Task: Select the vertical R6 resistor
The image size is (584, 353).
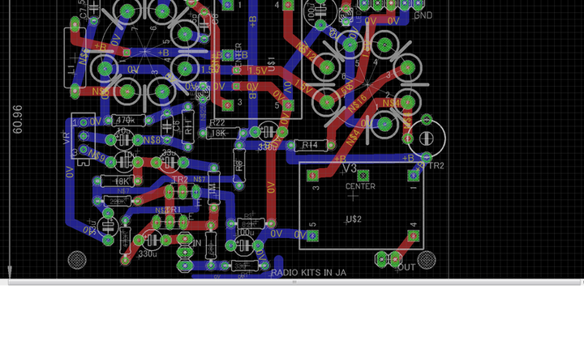Action: tap(238, 164)
